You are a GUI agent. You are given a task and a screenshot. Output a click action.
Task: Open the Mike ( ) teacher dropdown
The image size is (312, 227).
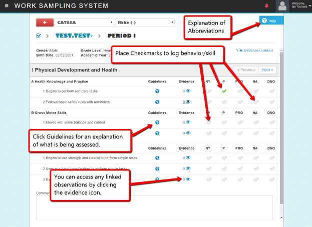click(144, 22)
